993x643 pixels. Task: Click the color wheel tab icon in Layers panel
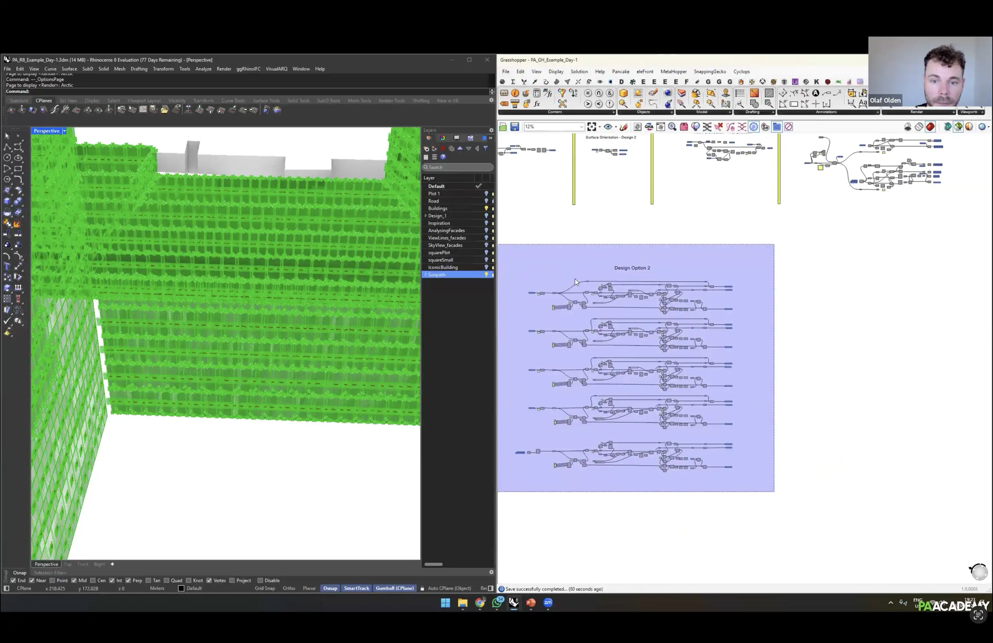tap(442, 138)
